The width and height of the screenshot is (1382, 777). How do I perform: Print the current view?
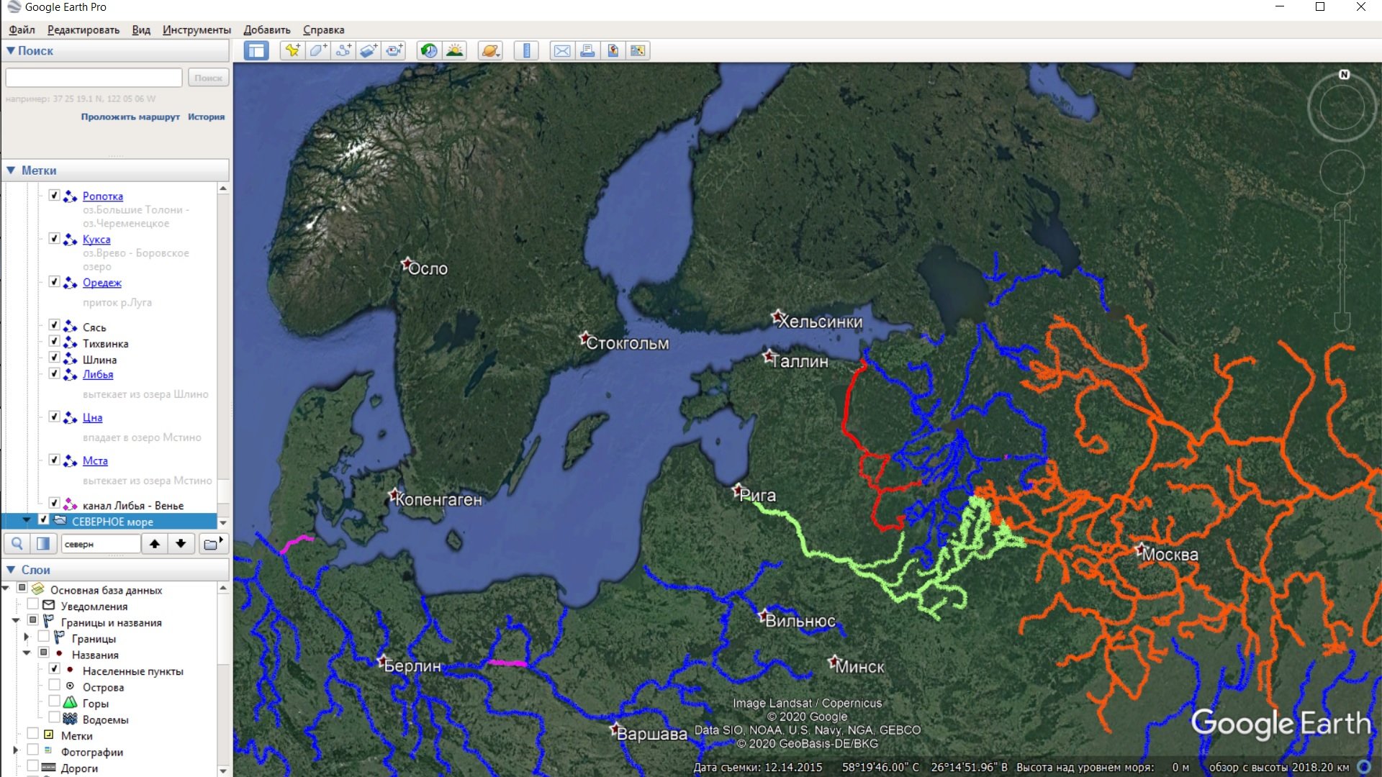587,50
